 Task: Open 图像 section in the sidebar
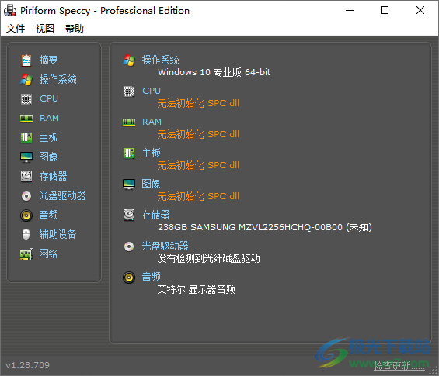click(48, 157)
